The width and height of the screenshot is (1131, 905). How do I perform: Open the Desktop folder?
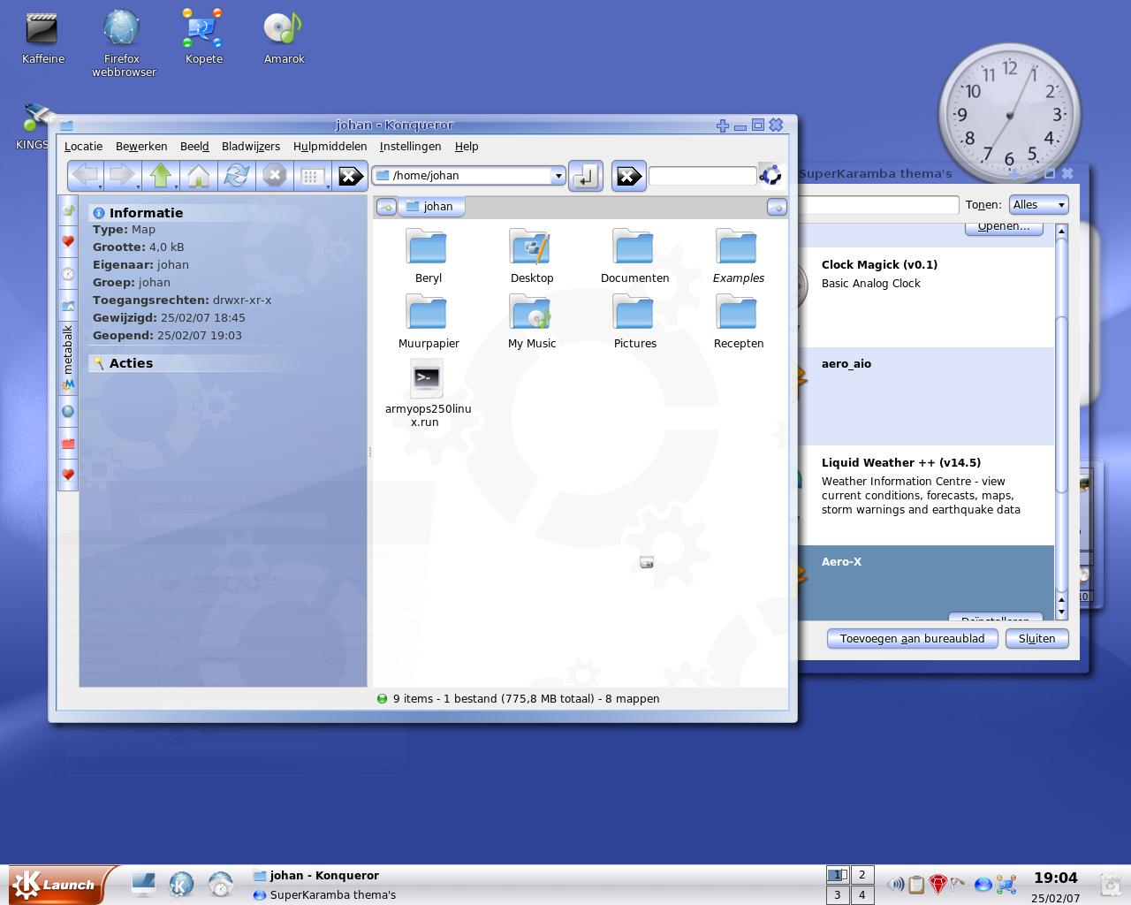coord(531,255)
